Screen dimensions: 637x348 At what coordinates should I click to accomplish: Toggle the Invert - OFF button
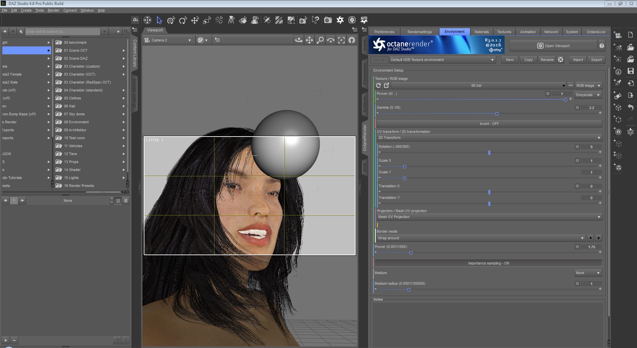(x=489, y=124)
